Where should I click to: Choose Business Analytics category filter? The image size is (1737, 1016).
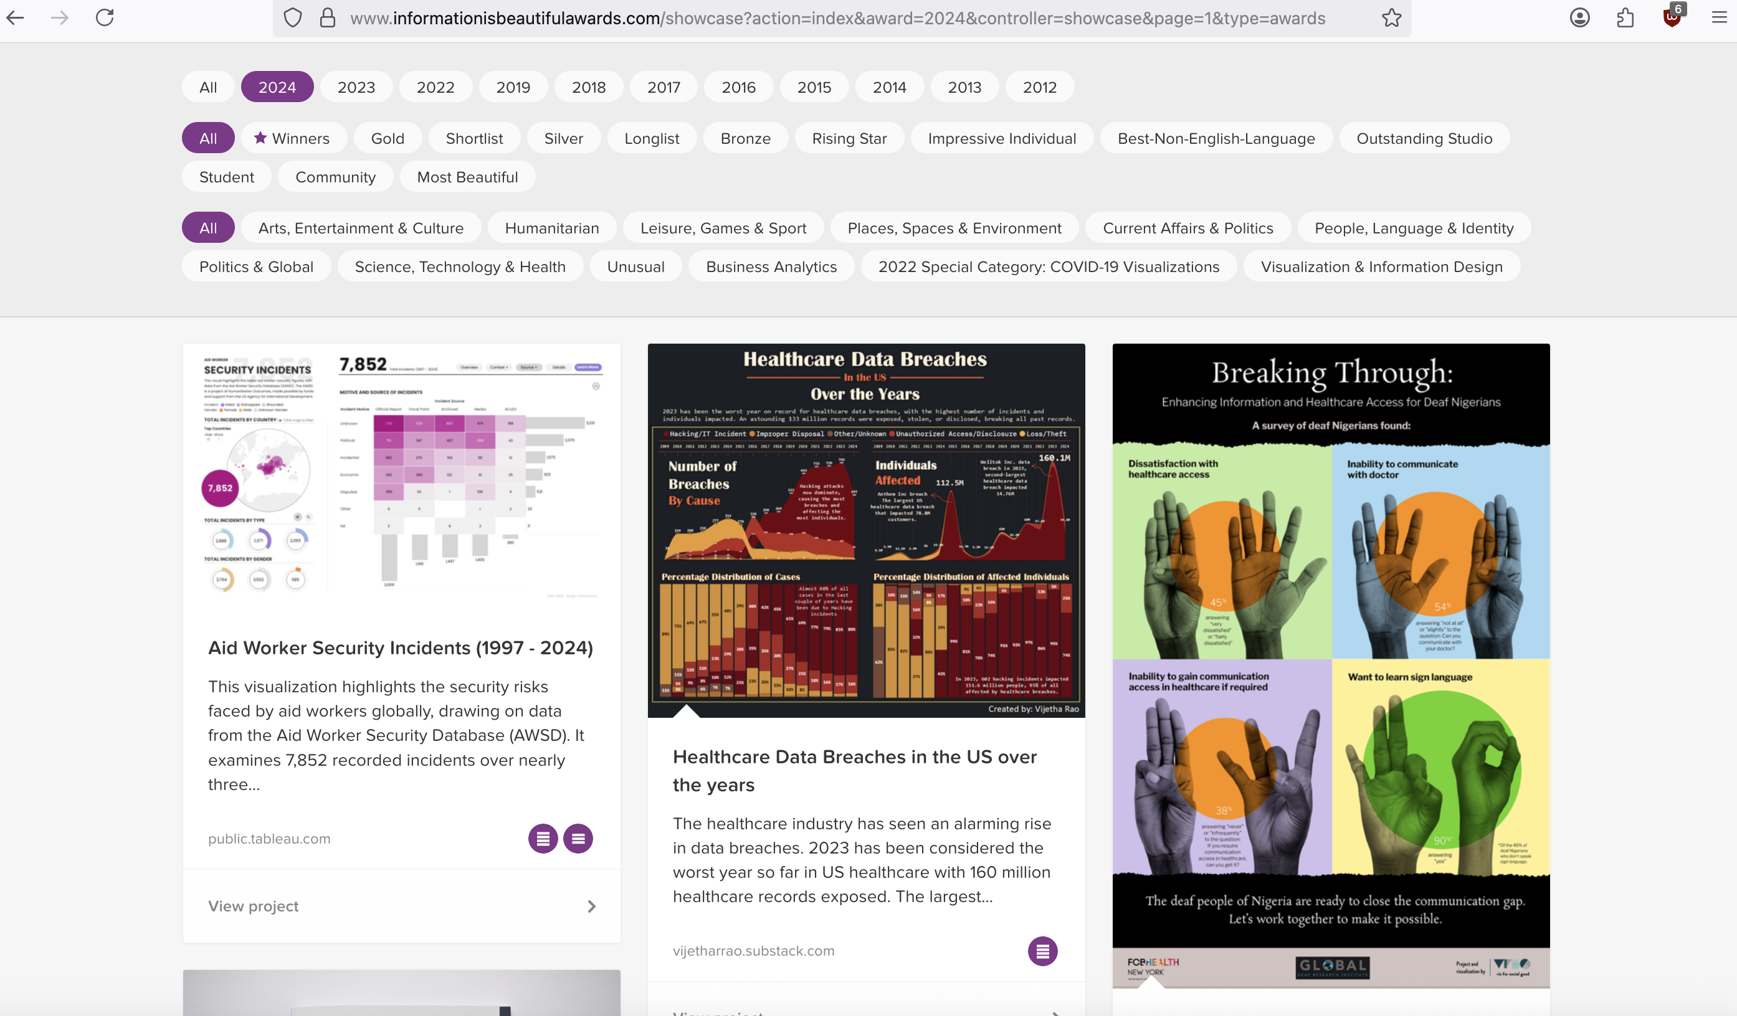[772, 266]
